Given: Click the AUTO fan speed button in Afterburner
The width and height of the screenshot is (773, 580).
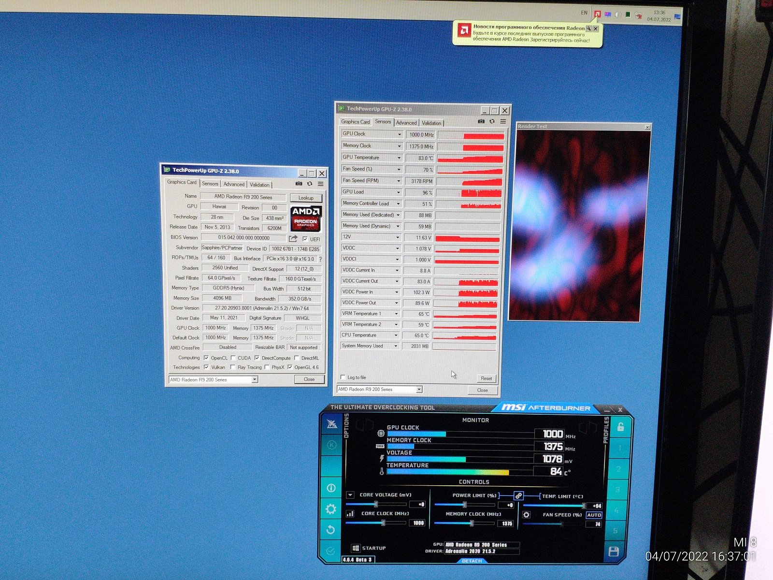Looking at the screenshot, I should point(594,515).
